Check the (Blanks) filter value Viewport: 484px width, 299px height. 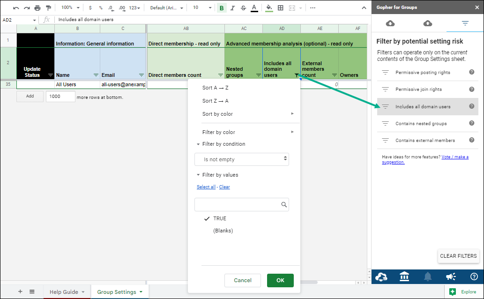223,231
